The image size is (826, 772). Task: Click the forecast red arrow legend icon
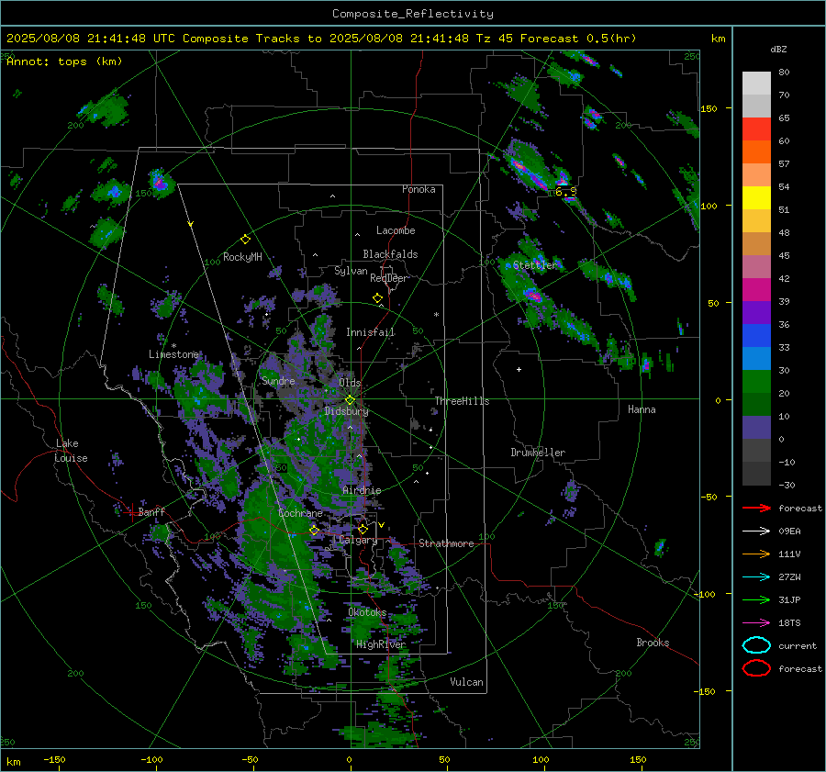coord(756,508)
